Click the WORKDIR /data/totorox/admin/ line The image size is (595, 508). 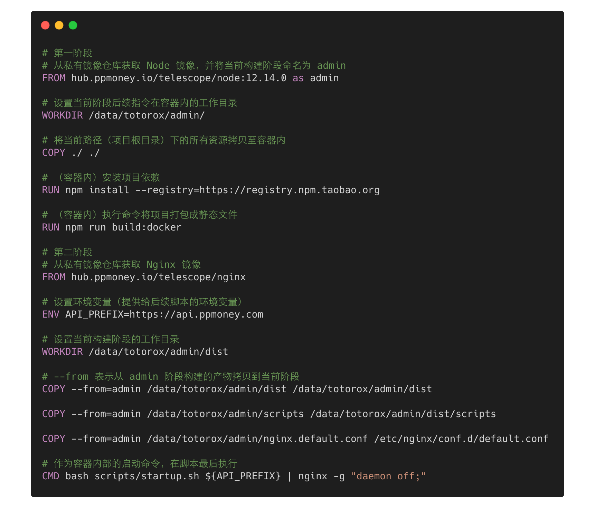[123, 115]
